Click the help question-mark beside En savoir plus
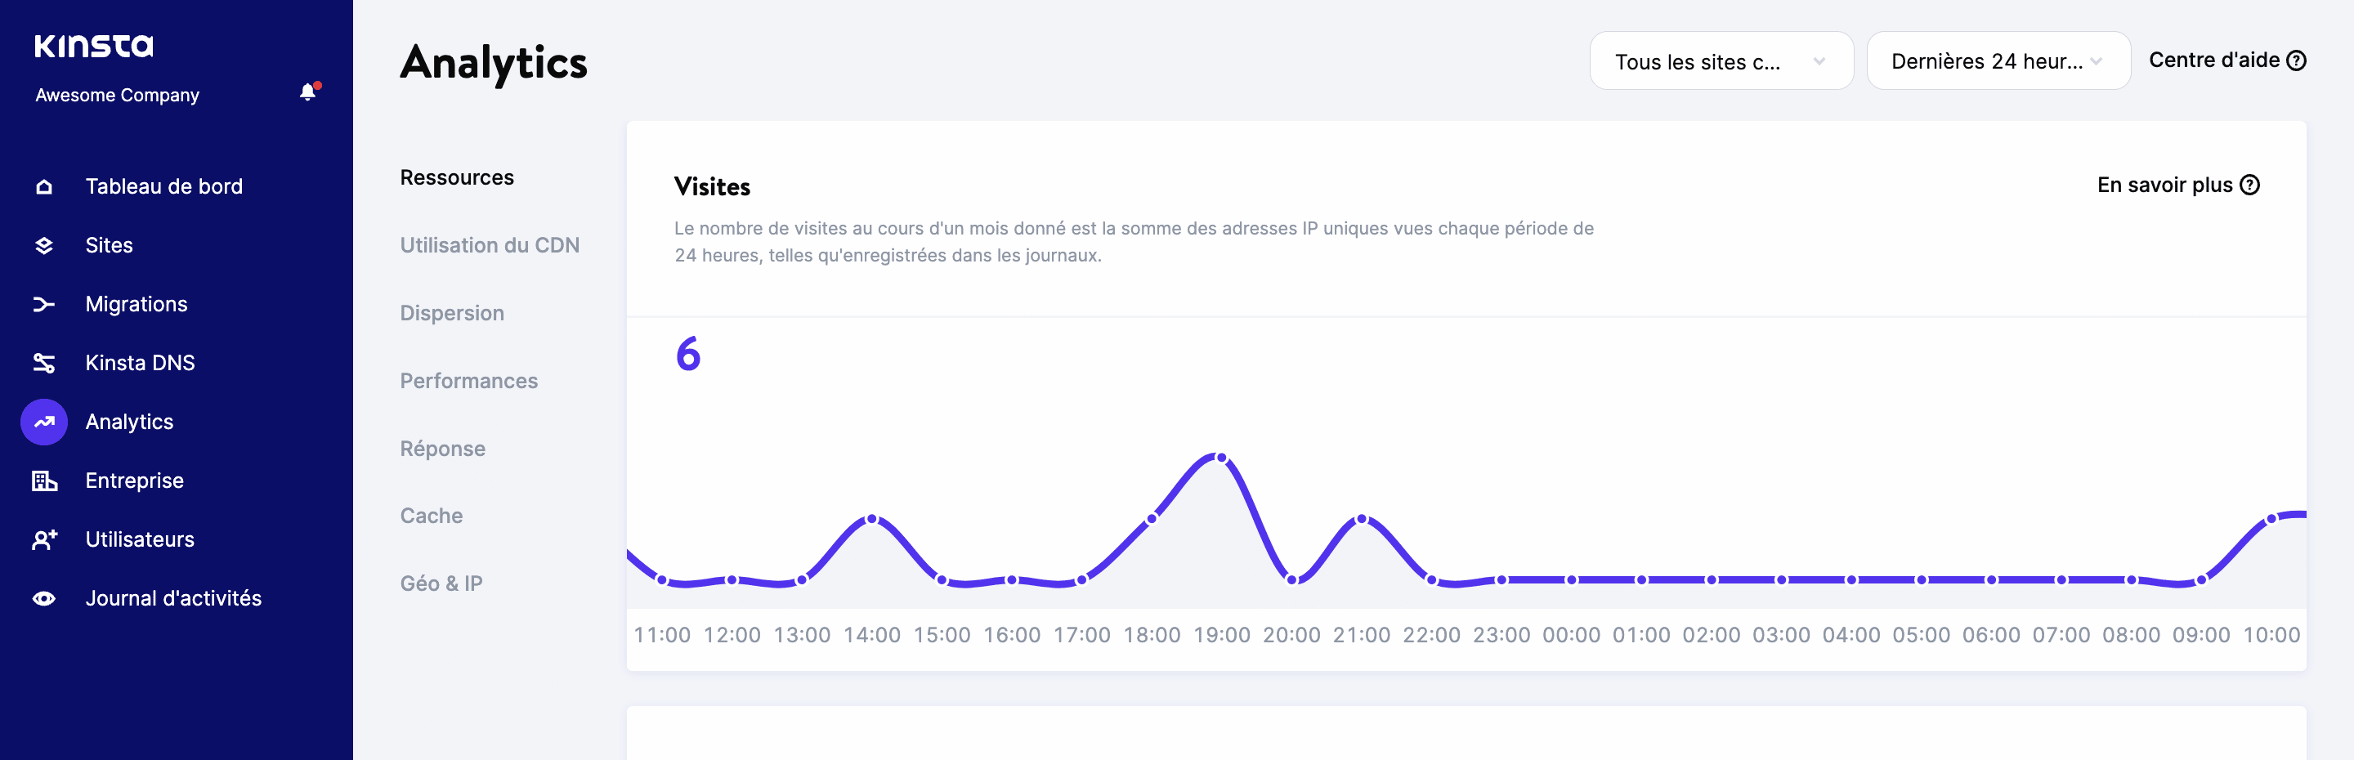The width and height of the screenshot is (2354, 760). pyautogui.click(x=2251, y=185)
